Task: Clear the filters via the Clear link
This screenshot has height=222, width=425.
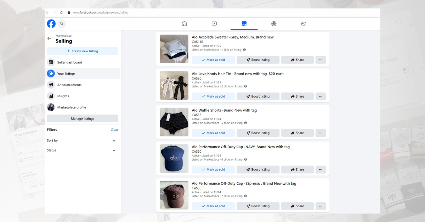Action: 114,130
